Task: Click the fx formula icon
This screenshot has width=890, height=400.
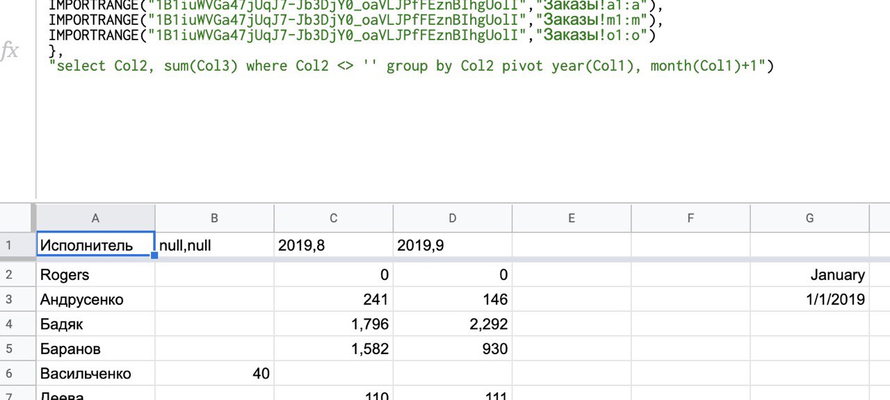Action: pyautogui.click(x=10, y=51)
